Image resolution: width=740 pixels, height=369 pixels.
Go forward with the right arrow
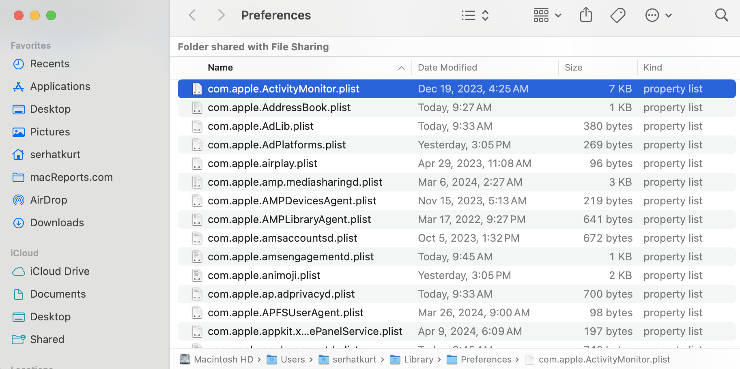[221, 15]
